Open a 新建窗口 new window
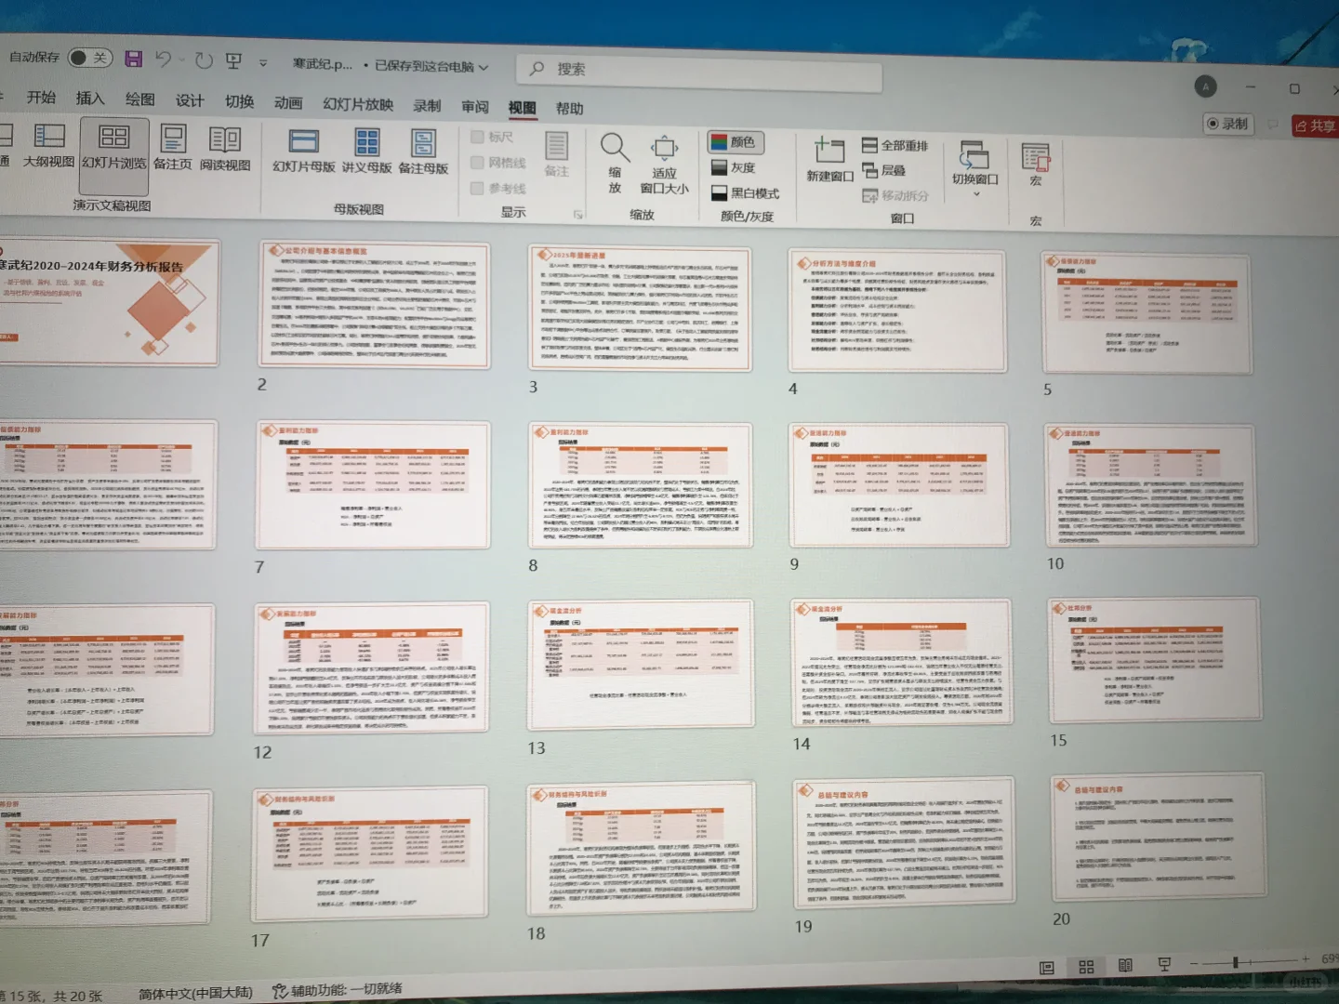The width and height of the screenshot is (1339, 1004). coord(829,160)
